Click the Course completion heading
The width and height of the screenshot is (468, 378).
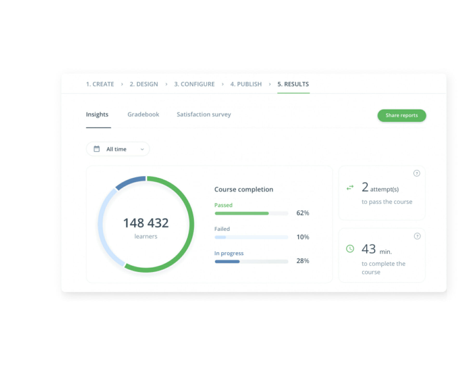click(244, 189)
